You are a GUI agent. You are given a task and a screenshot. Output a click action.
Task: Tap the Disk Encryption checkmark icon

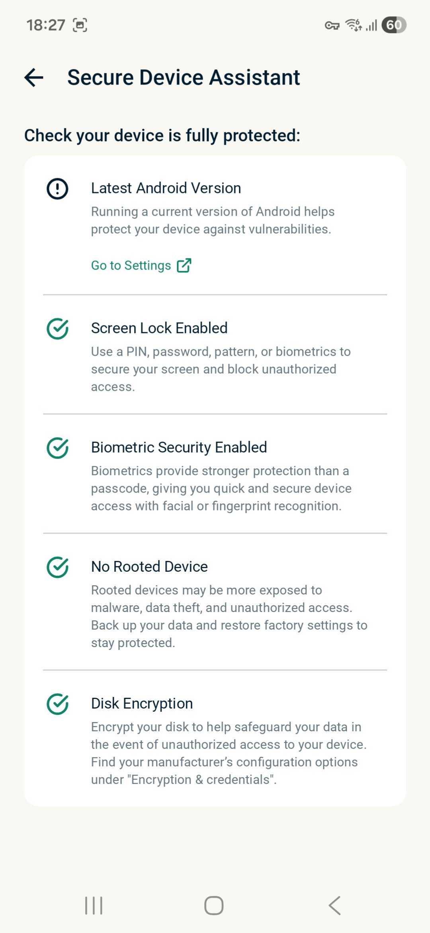[58, 704]
